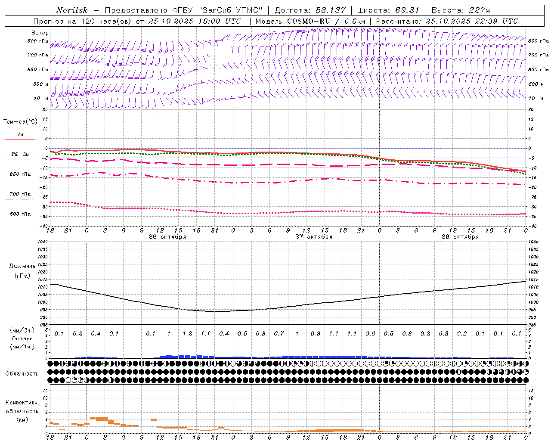Click the "28 октября" date label

[x=460, y=236]
